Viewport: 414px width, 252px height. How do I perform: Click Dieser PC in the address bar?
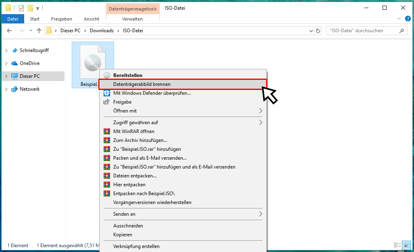click(71, 31)
